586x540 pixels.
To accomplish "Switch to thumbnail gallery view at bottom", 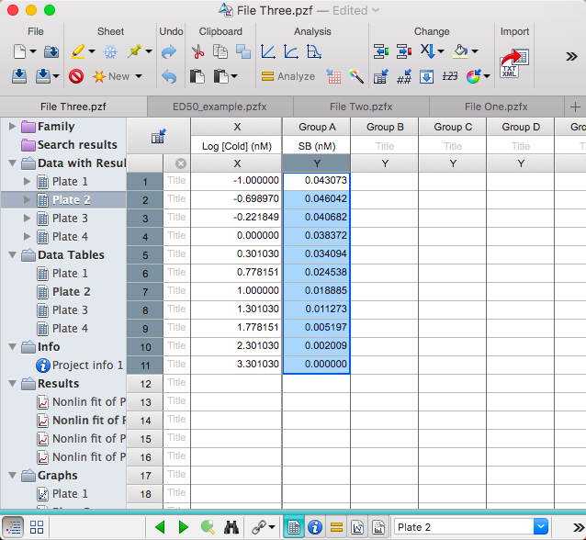I will [x=37, y=527].
